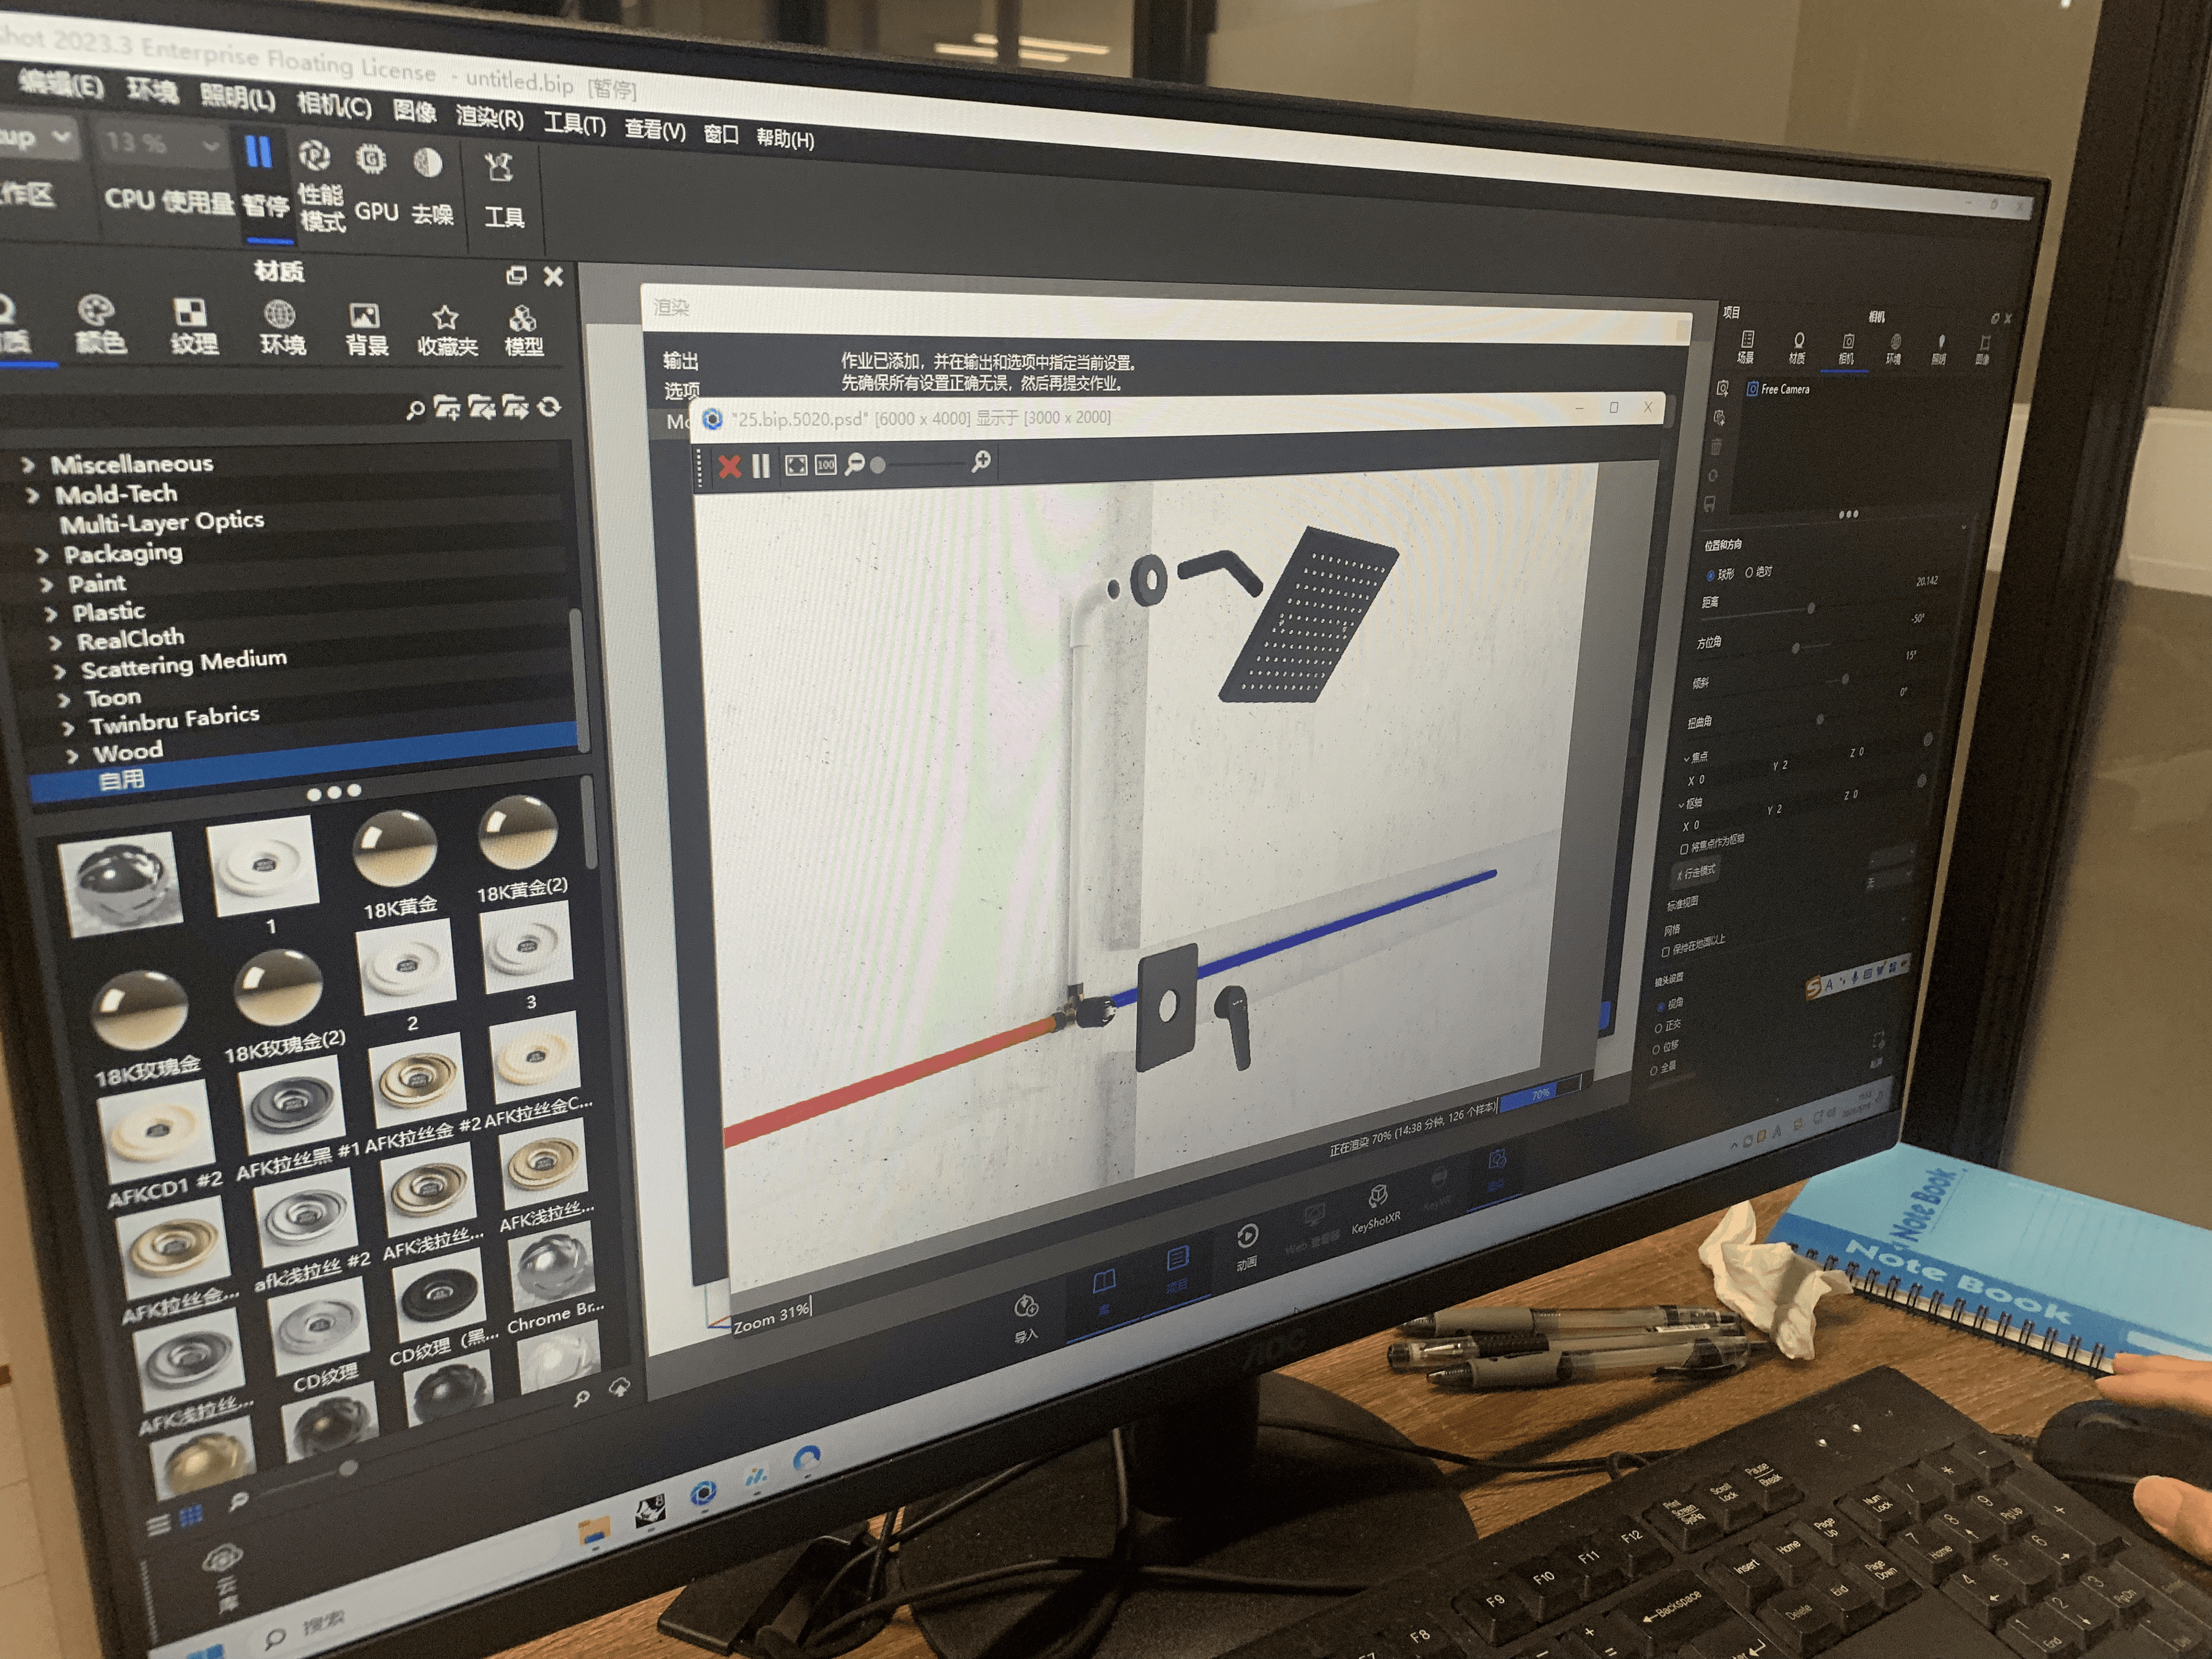This screenshot has width=2212, height=1659.
Task: Open the Favorites (收藏夹) library tab
Action: tap(446, 332)
